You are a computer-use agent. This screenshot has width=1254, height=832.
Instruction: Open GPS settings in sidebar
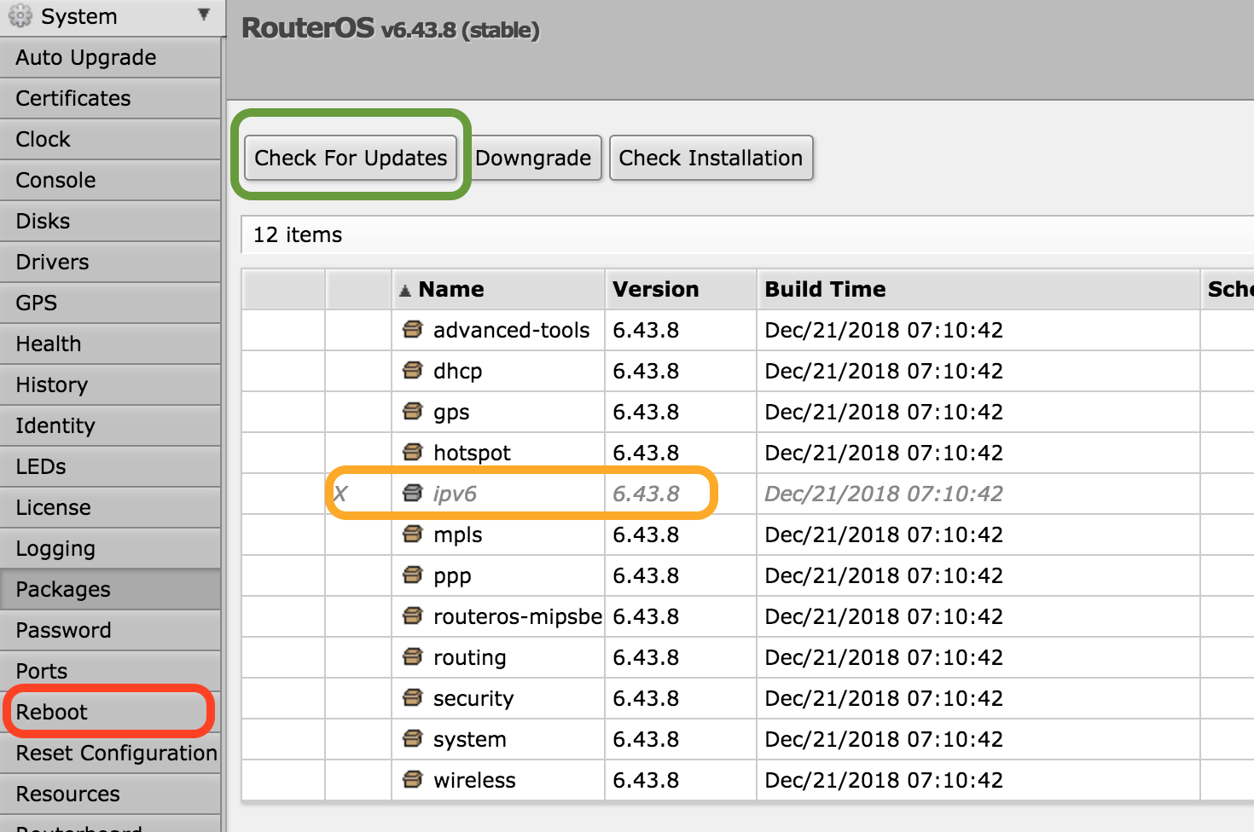[110, 303]
